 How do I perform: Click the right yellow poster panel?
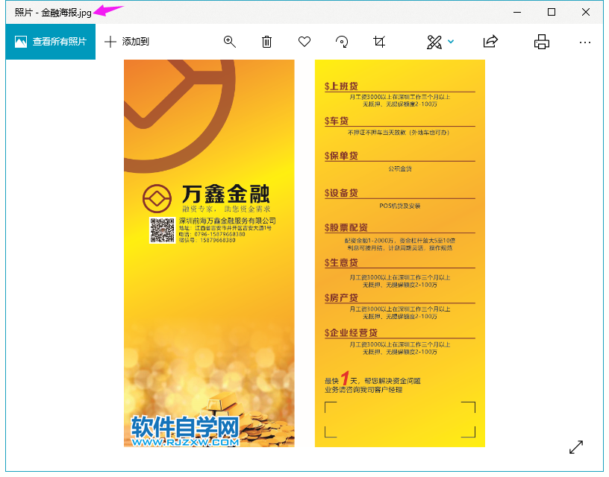pos(400,253)
